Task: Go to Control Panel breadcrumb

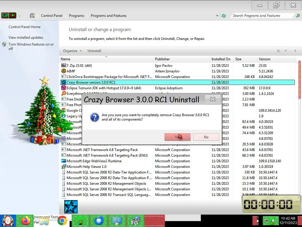Action: point(52,16)
